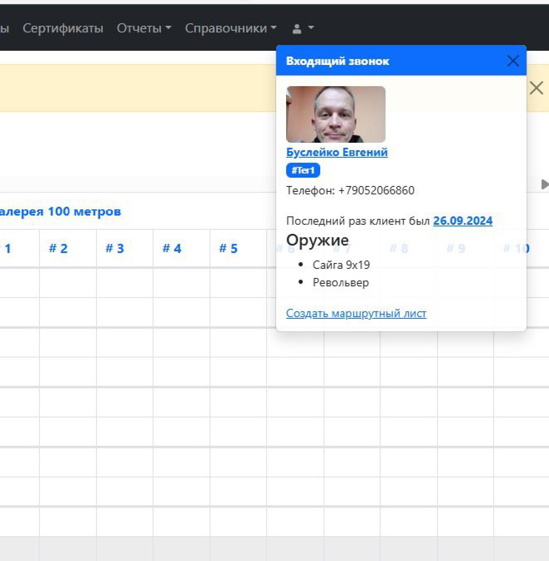Select lane # 4 column header
Viewport: 549px width, 561px height.
pos(172,248)
